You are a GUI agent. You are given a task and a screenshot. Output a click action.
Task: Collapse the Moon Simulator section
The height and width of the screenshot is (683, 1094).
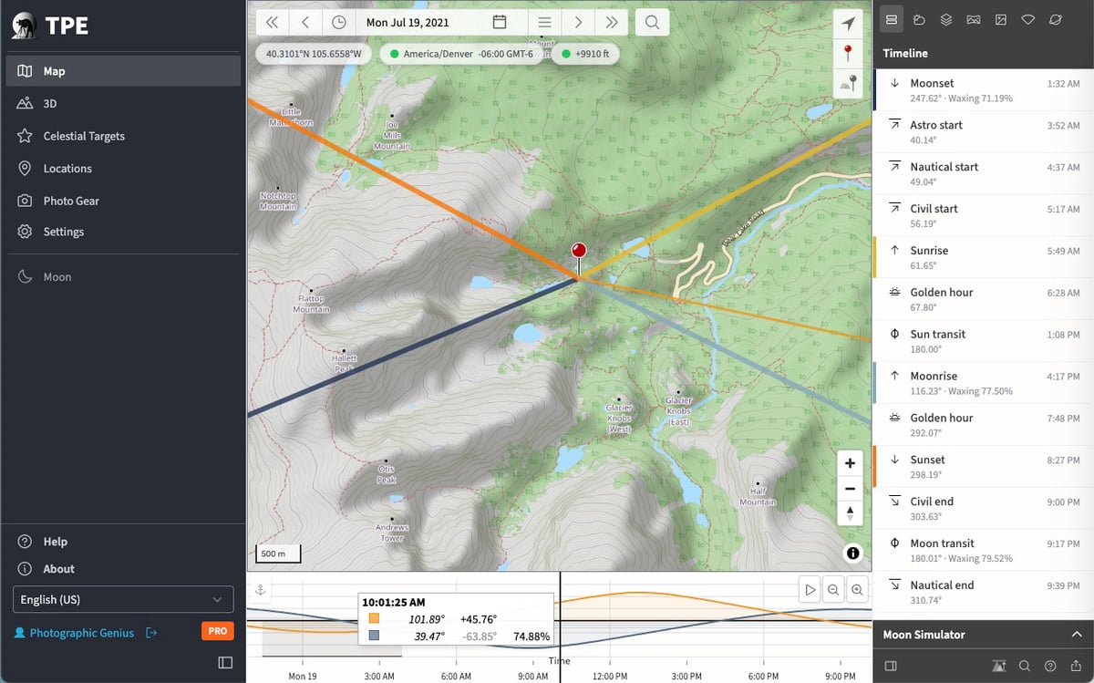click(x=1077, y=634)
